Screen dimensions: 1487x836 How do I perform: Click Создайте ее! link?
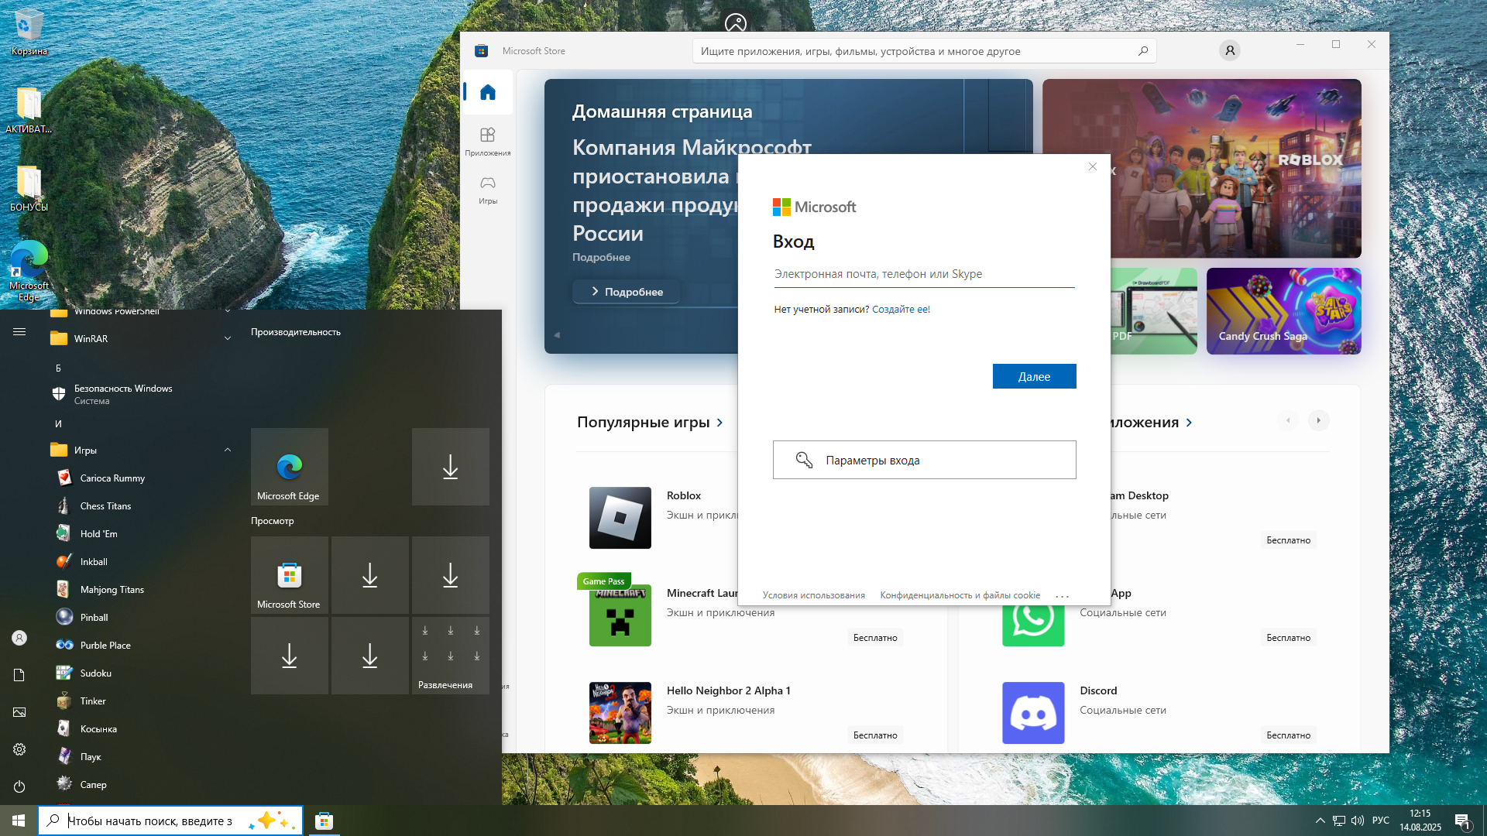coord(901,309)
